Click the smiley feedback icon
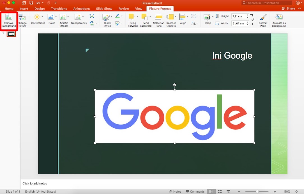304x194 pixels. (298, 3)
